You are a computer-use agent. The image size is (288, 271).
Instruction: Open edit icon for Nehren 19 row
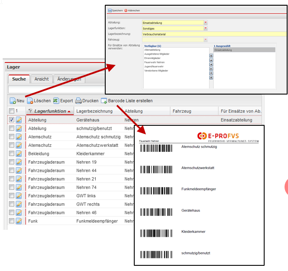19,162
